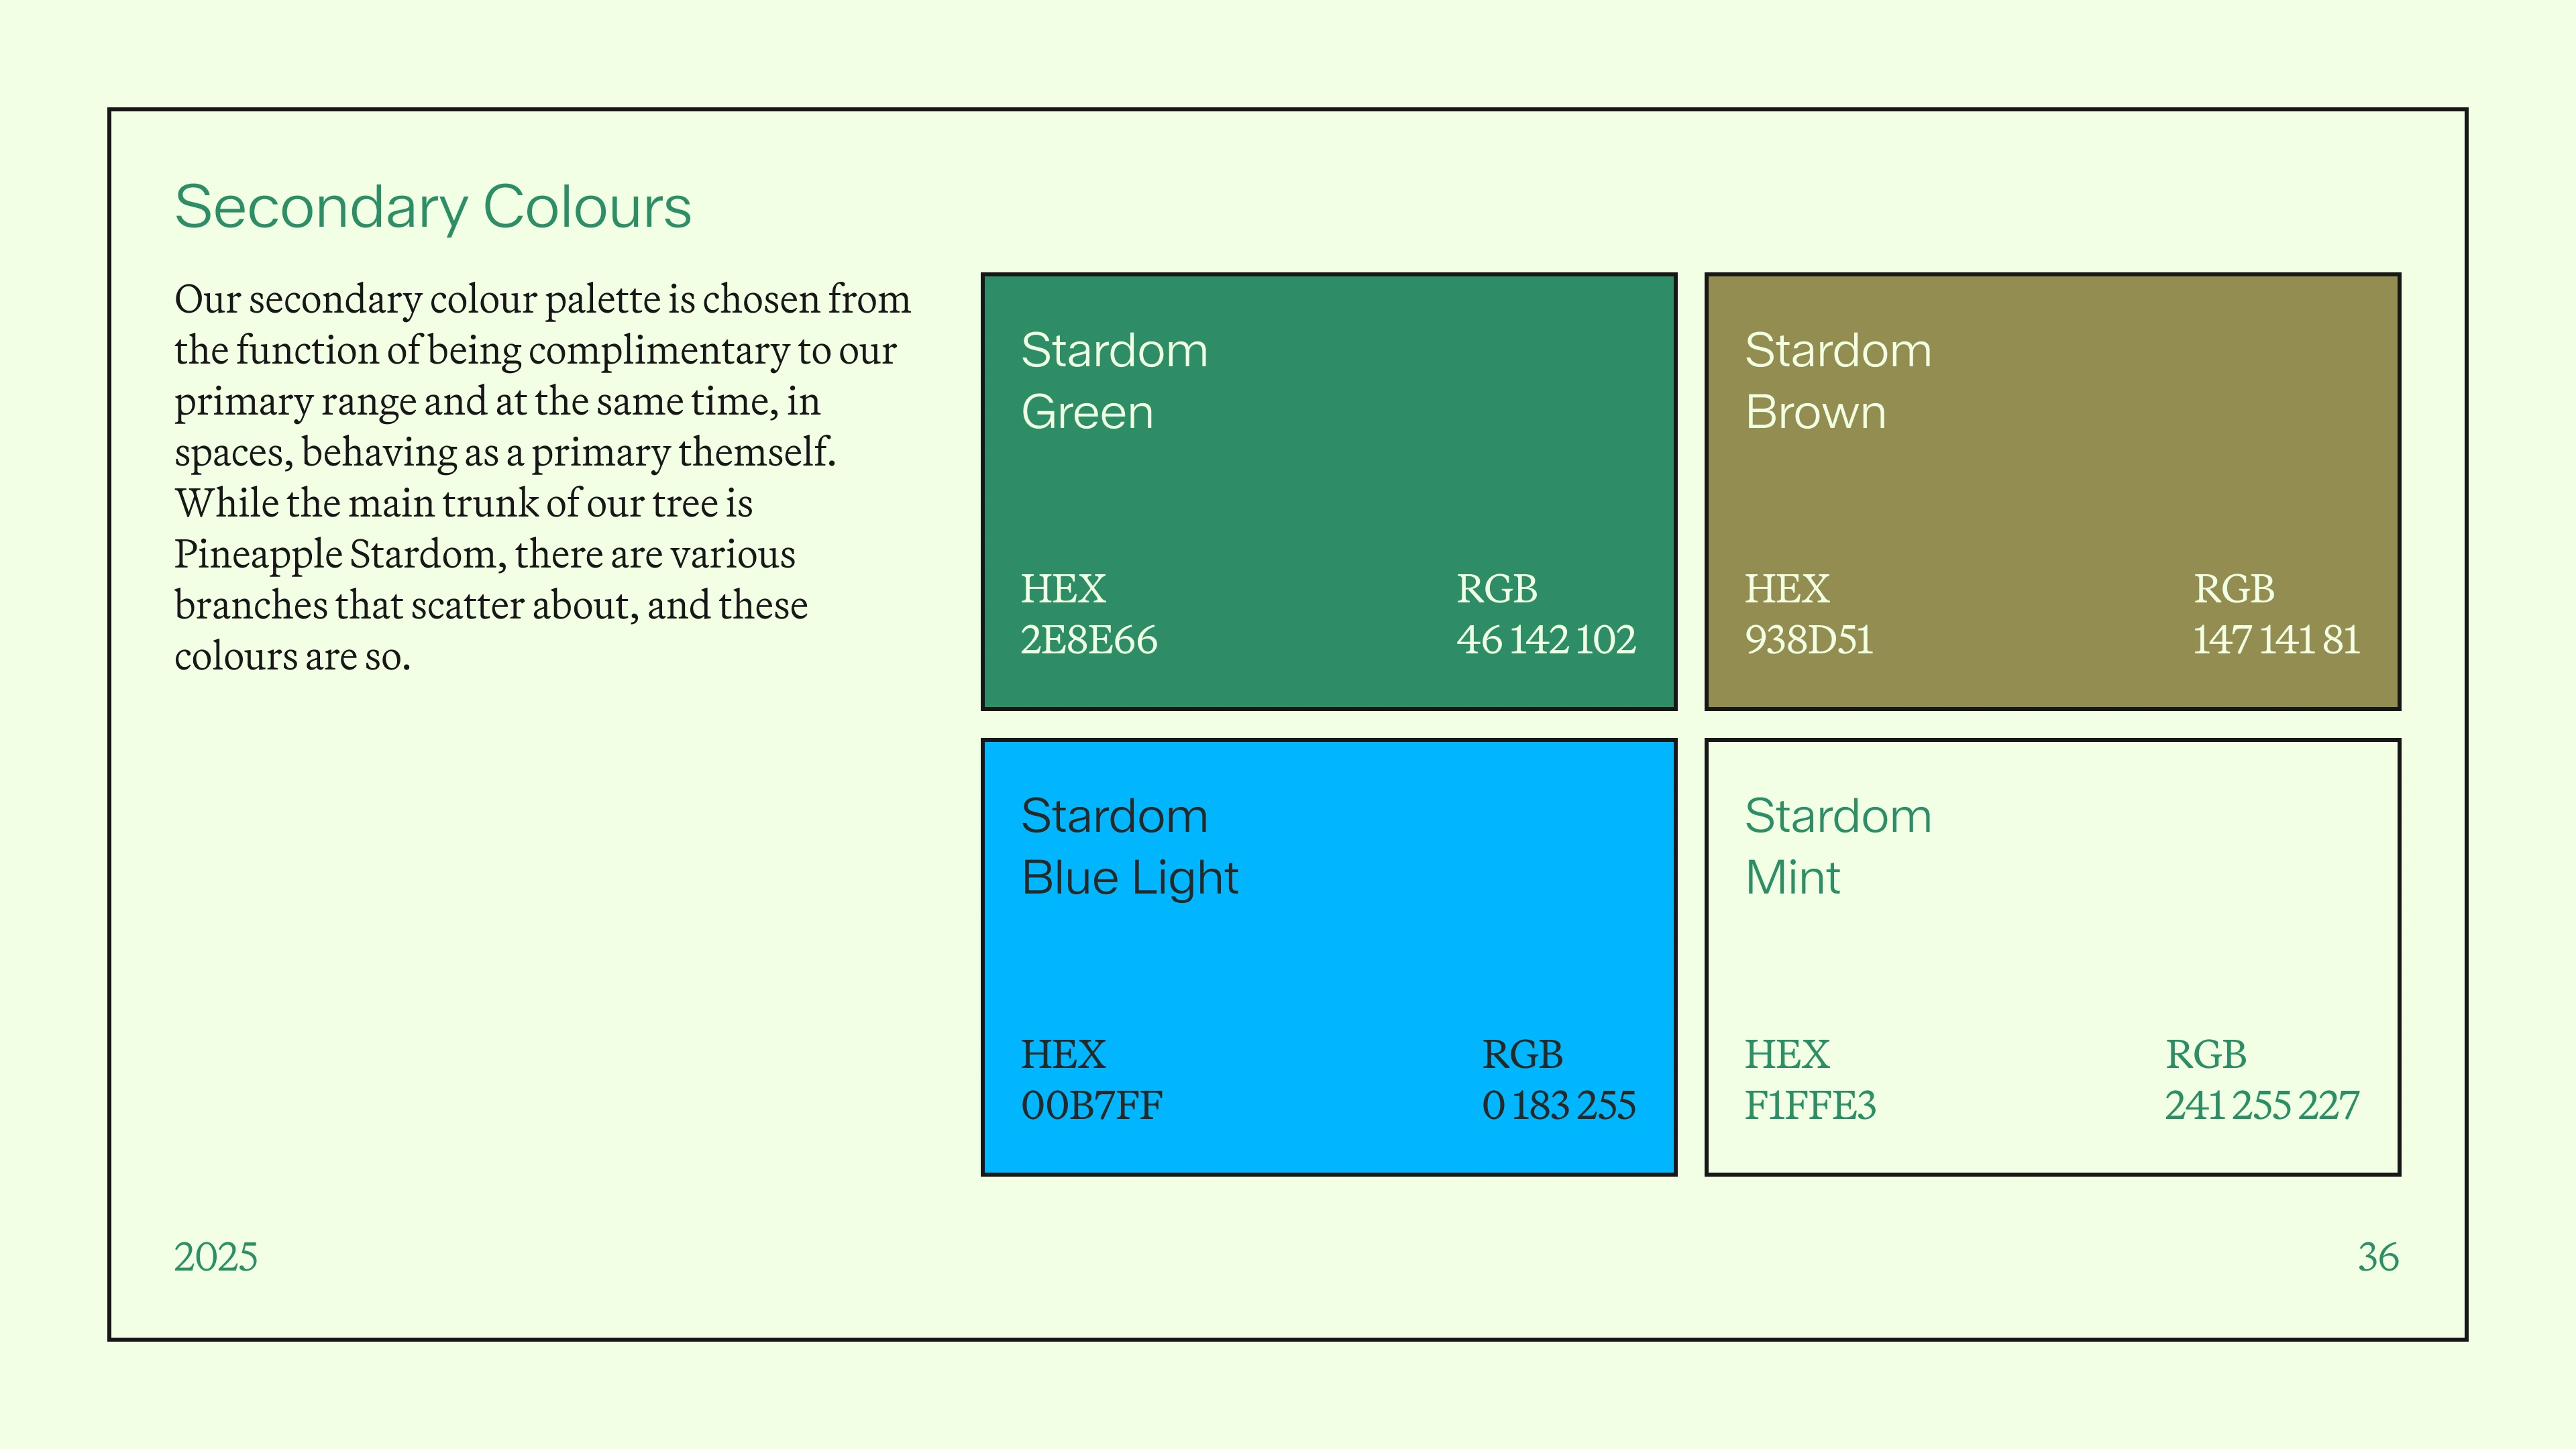This screenshot has height=1449, width=2576.
Task: Click RGB value 147 141 81
Action: tap(2276, 640)
